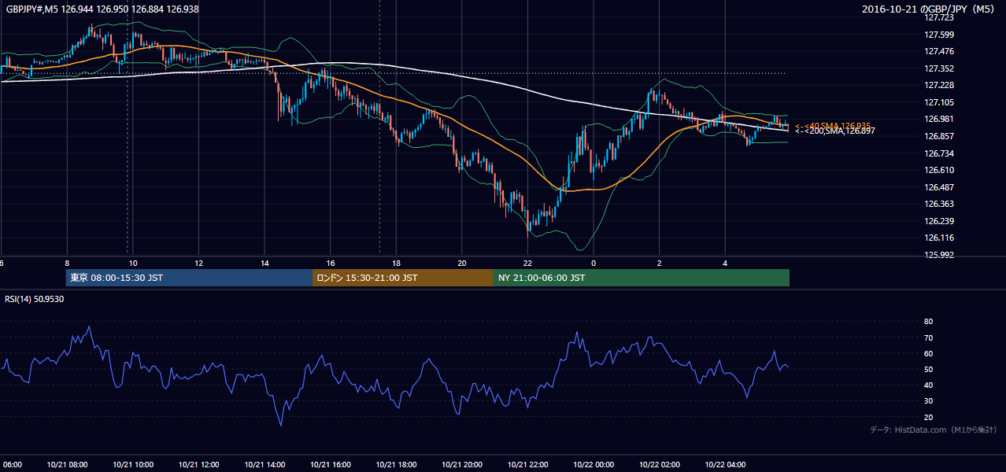Click price axis value 126.734
1006x472 pixels.
(x=939, y=153)
